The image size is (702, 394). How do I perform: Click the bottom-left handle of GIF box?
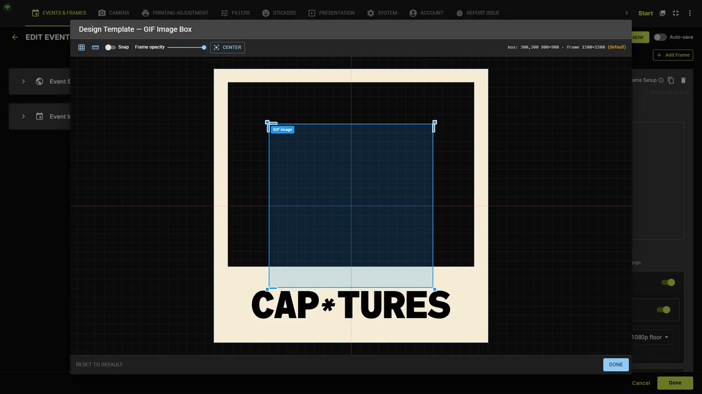click(267, 289)
